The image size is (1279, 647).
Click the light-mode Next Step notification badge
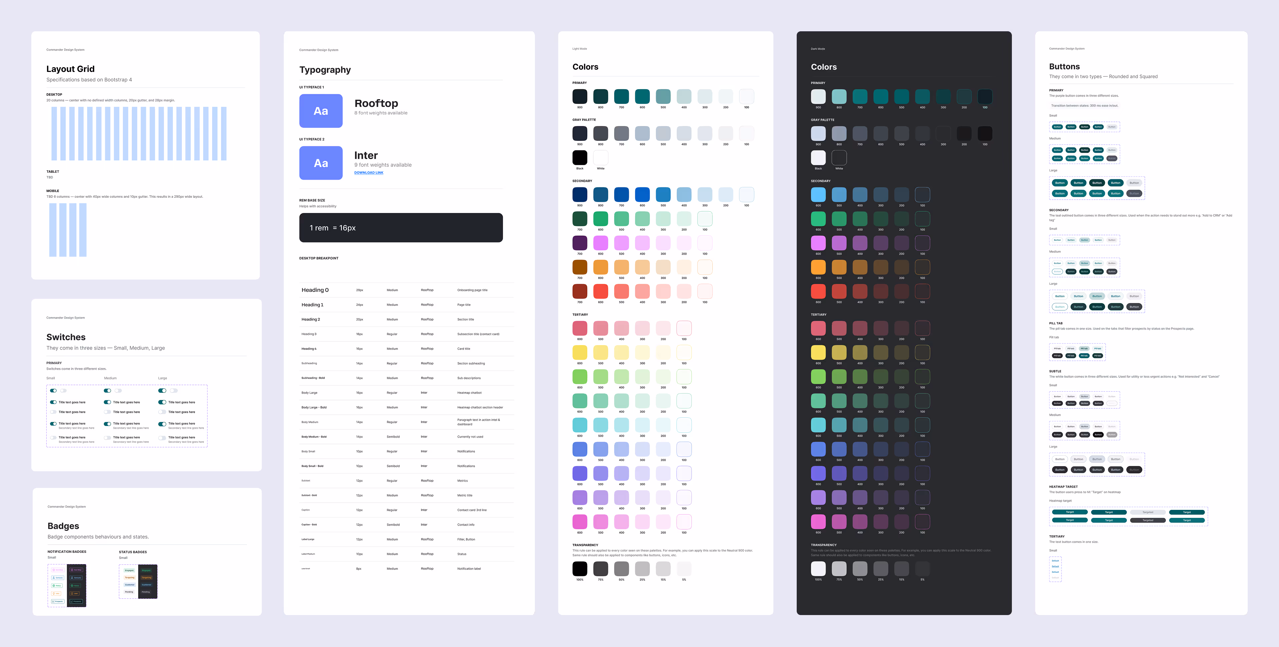point(58,570)
